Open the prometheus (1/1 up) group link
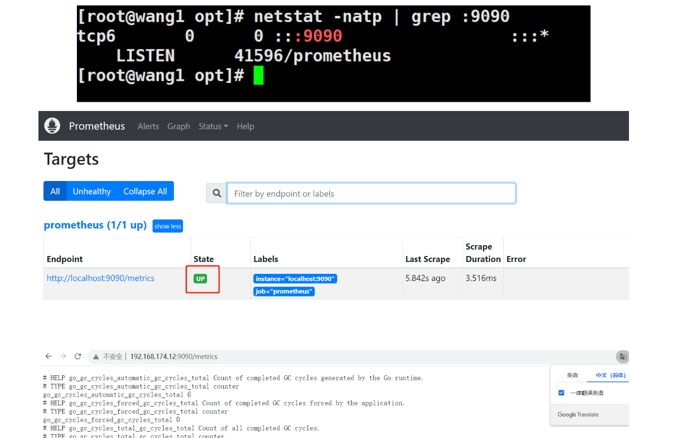 (x=95, y=225)
